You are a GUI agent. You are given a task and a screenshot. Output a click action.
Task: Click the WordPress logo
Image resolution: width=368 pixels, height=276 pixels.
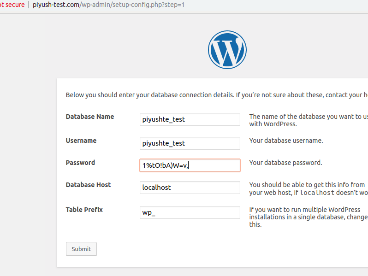pos(227,50)
